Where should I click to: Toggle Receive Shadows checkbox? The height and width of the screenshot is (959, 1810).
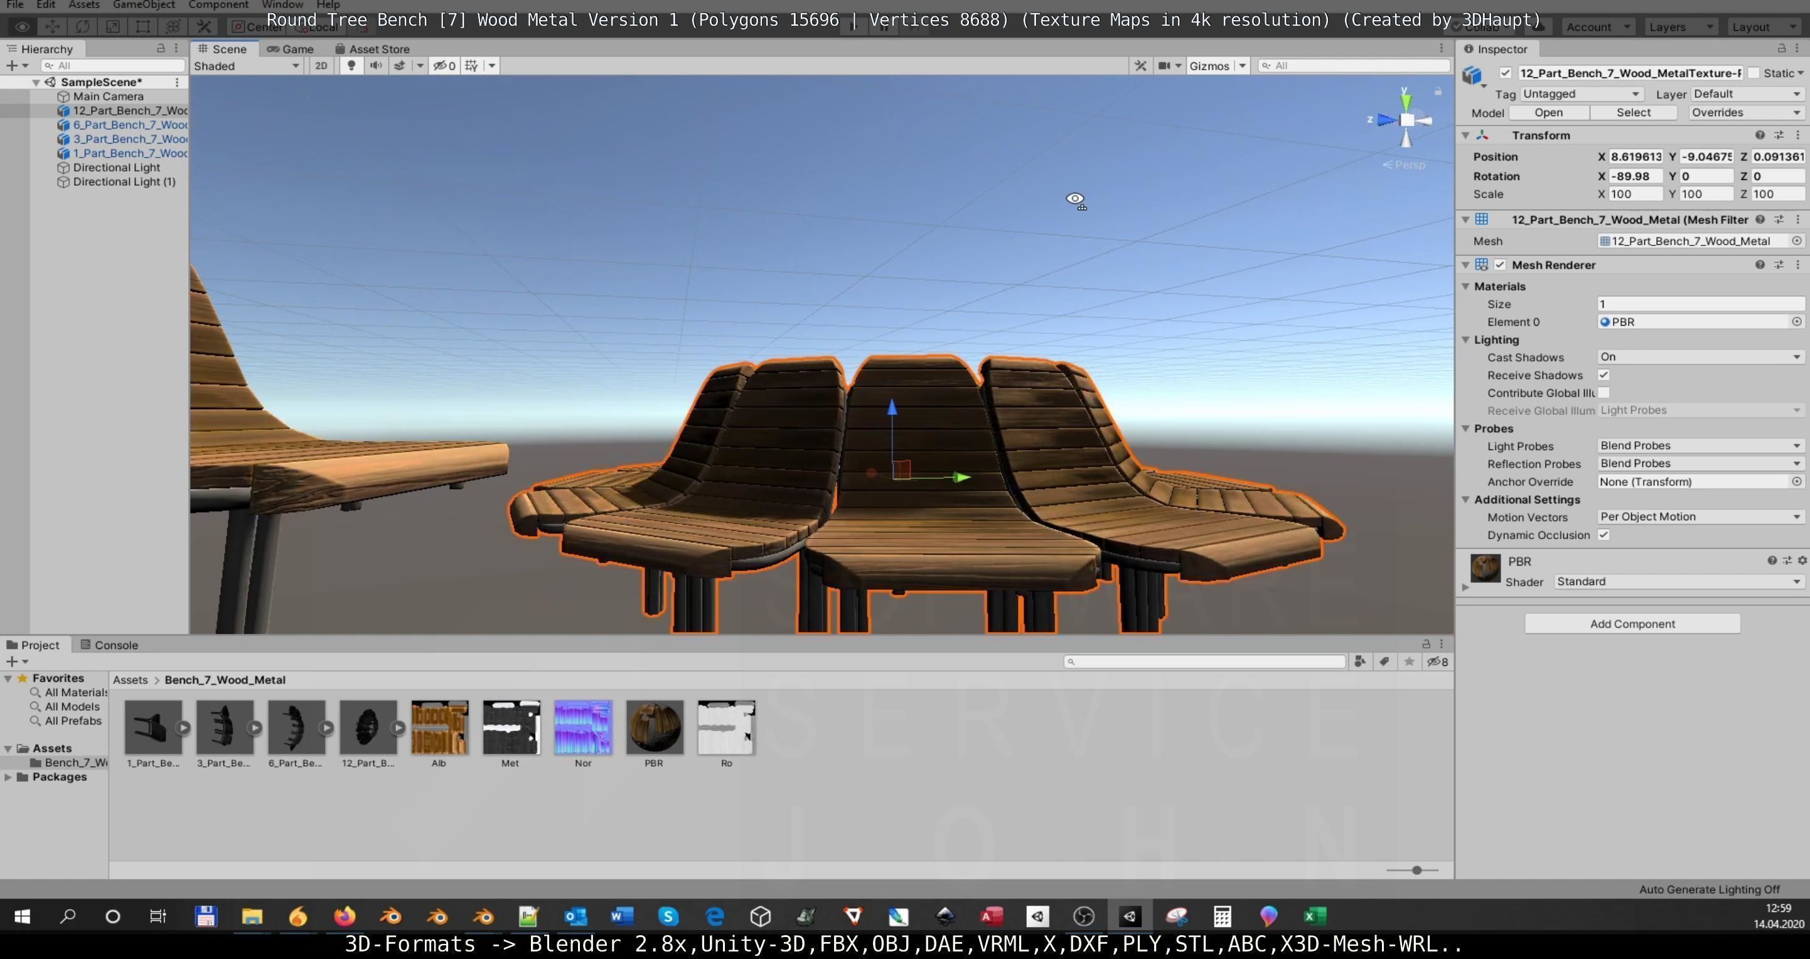[1604, 375]
